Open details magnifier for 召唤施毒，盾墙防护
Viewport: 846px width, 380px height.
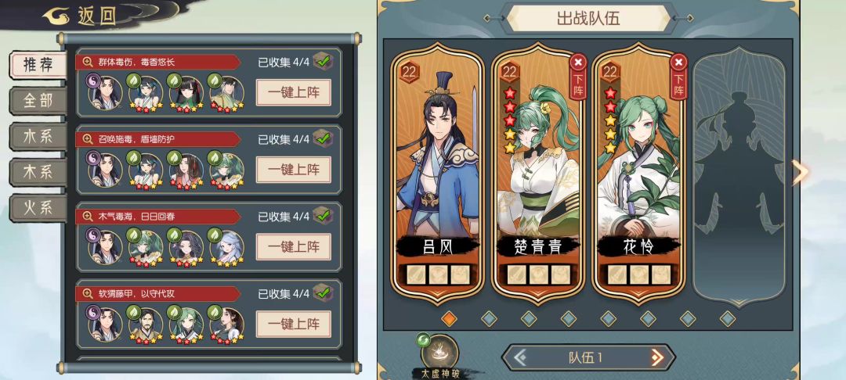tap(88, 139)
